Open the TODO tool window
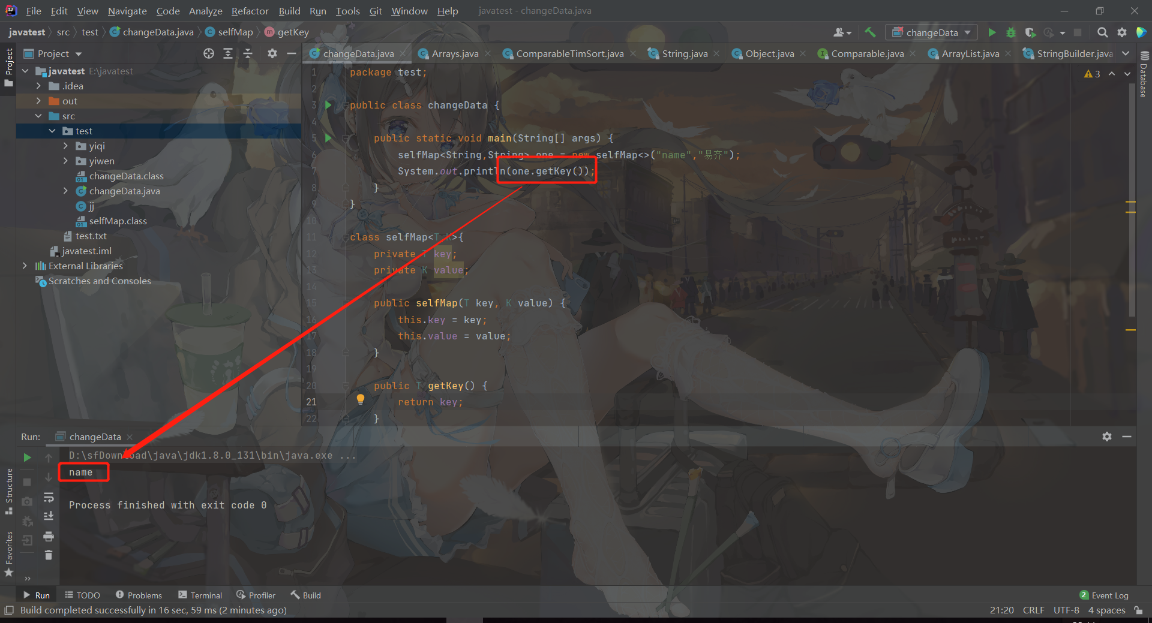 [x=82, y=595]
